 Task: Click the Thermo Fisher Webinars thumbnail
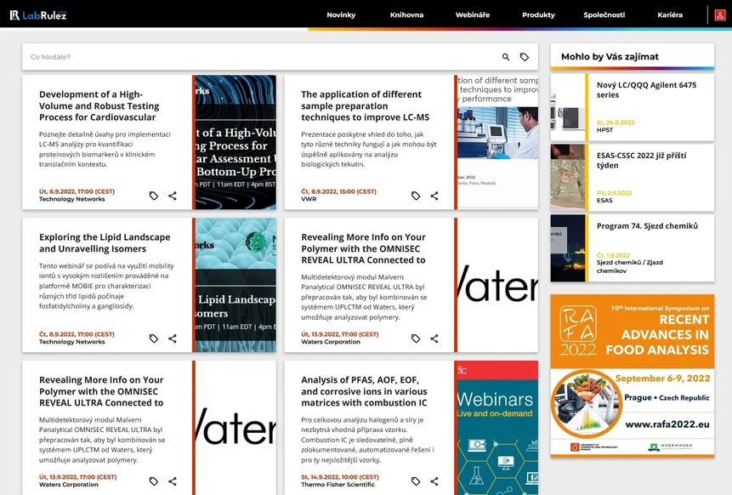[497, 428]
